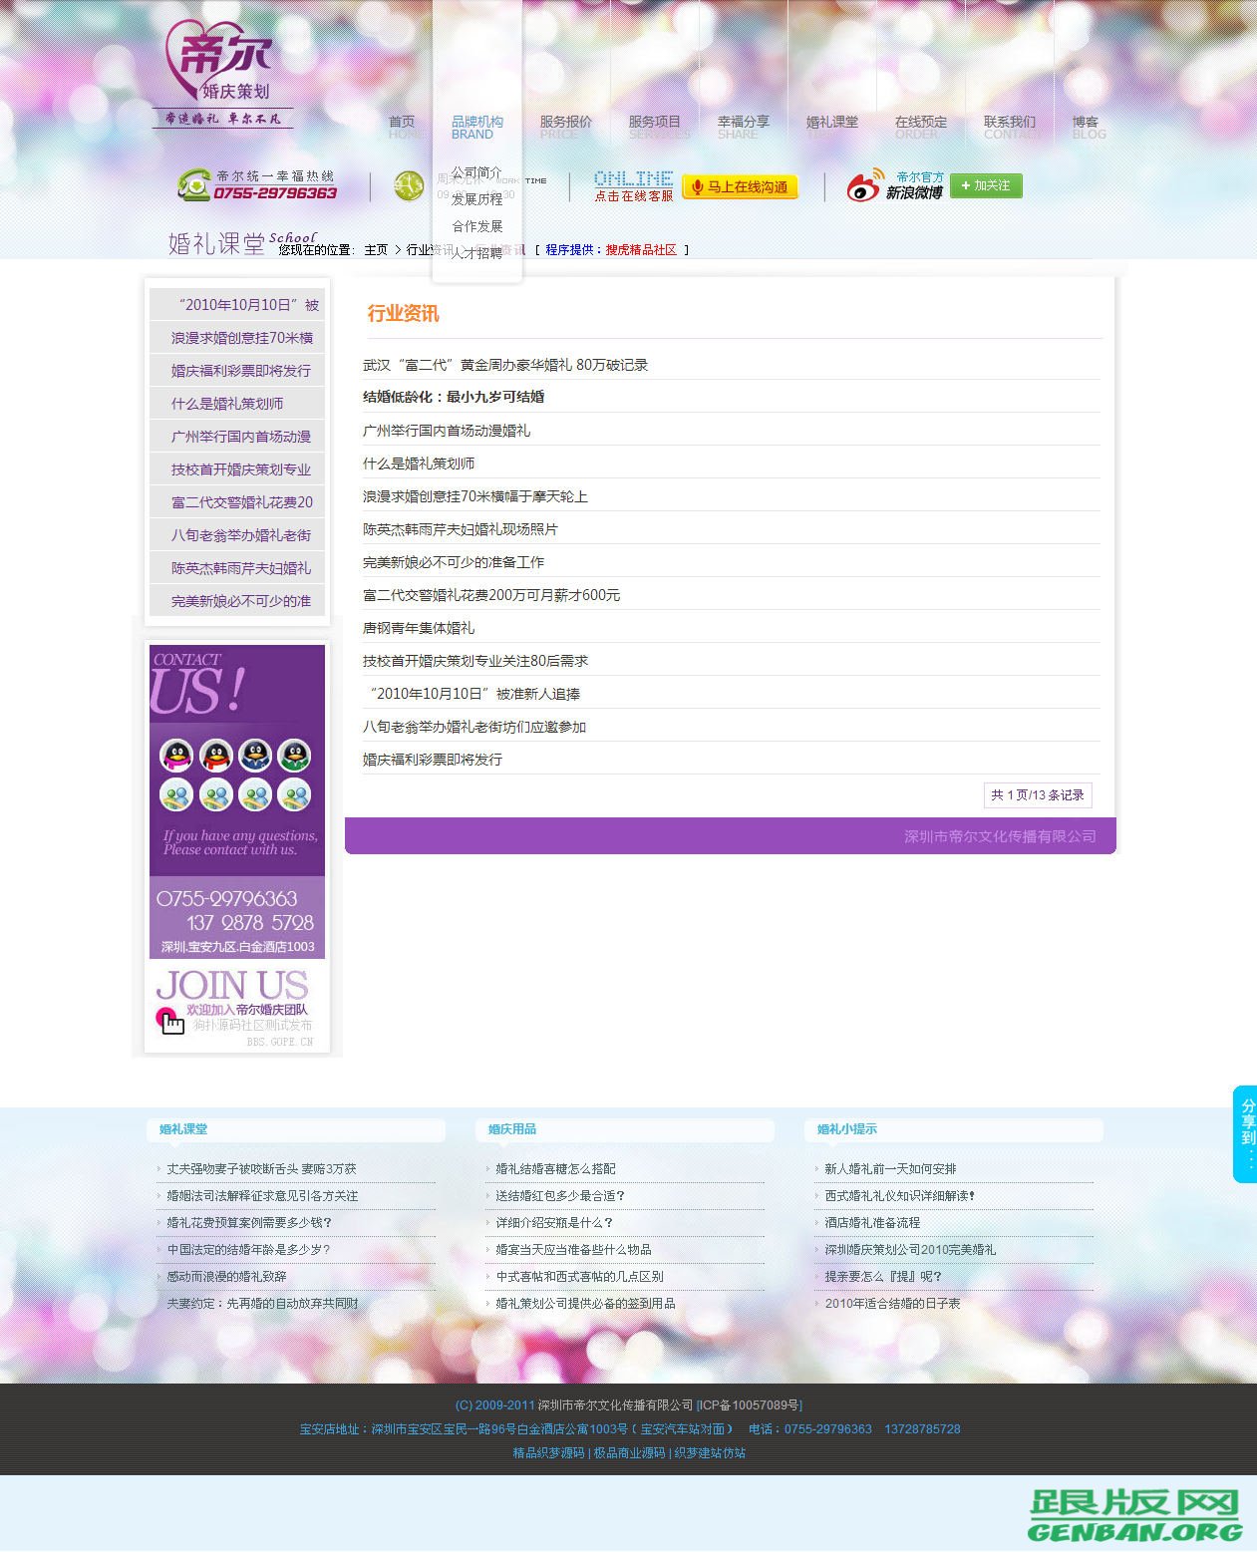The image size is (1257, 1552).
Task: Toggle following via the 加关注 button
Action: click(985, 185)
